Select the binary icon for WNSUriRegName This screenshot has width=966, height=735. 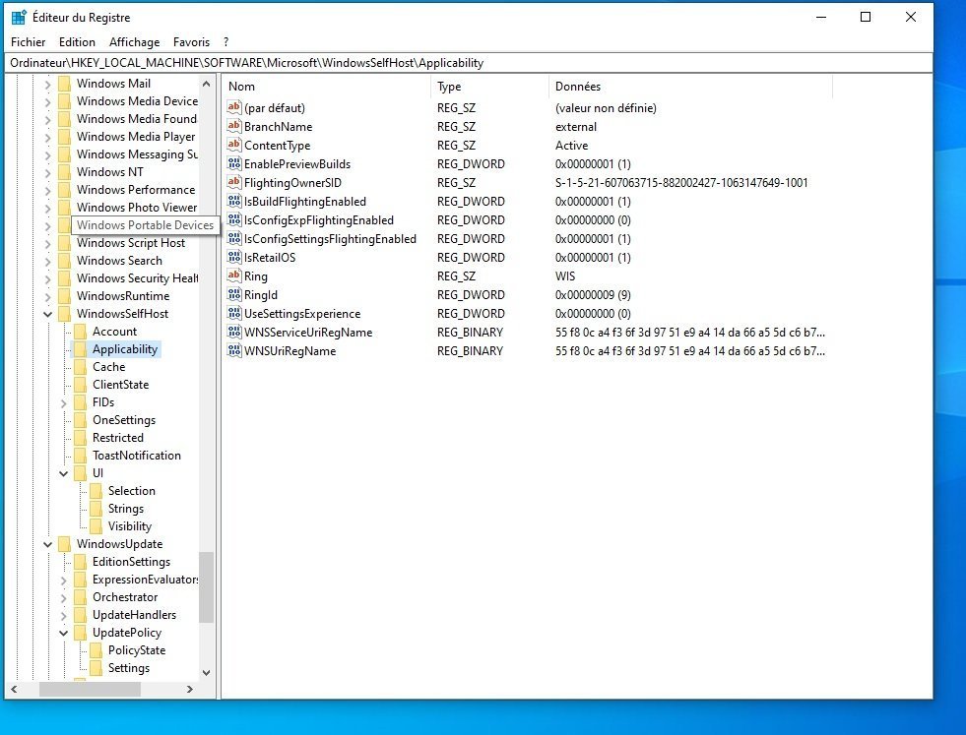(234, 351)
